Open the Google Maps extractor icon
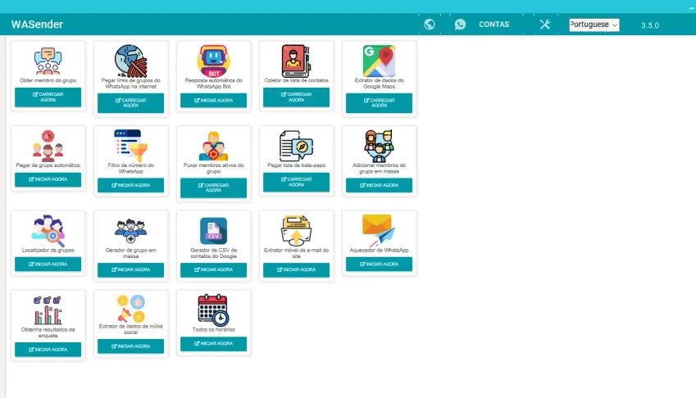Image resolution: width=696 pixels, height=398 pixels. click(379, 61)
